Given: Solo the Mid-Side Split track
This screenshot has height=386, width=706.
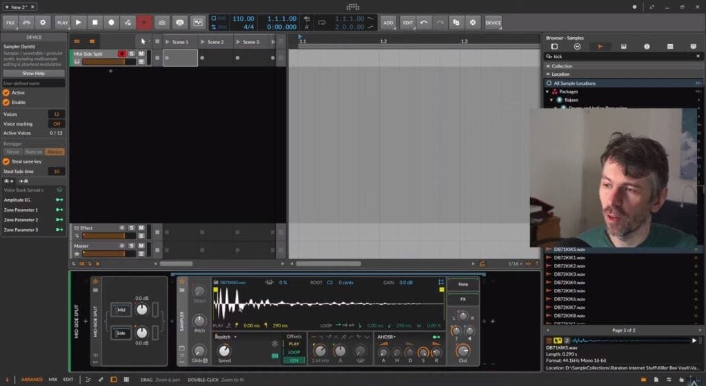Looking at the screenshot, I should (132, 54).
